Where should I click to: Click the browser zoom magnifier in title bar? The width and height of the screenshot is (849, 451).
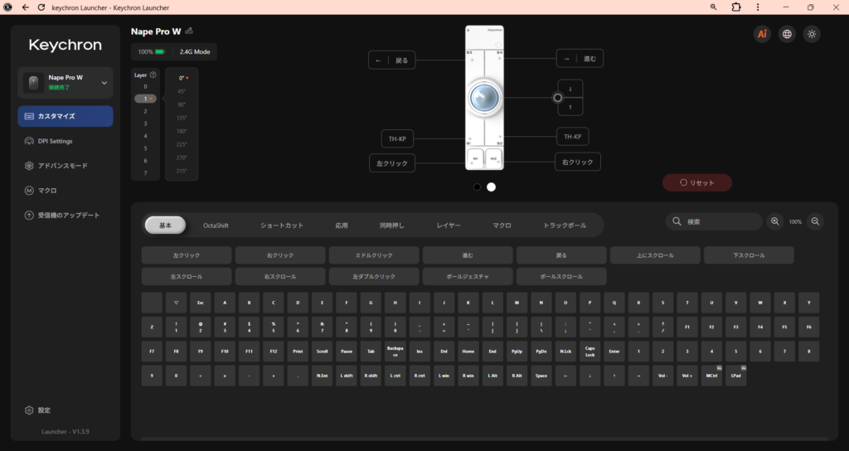click(714, 7)
